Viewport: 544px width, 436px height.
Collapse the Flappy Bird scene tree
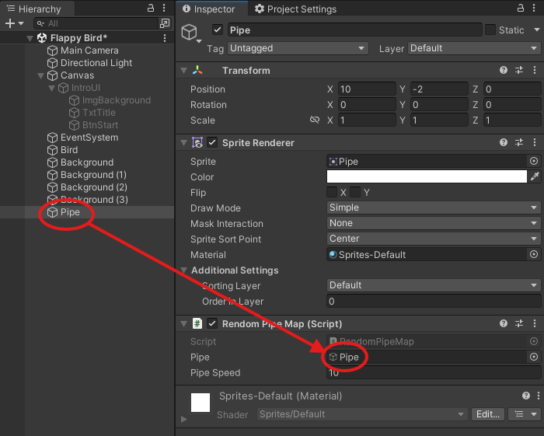[x=30, y=38]
